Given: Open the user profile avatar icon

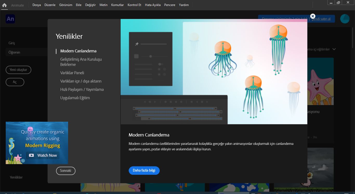Looking at the screenshot, I should [345, 19].
